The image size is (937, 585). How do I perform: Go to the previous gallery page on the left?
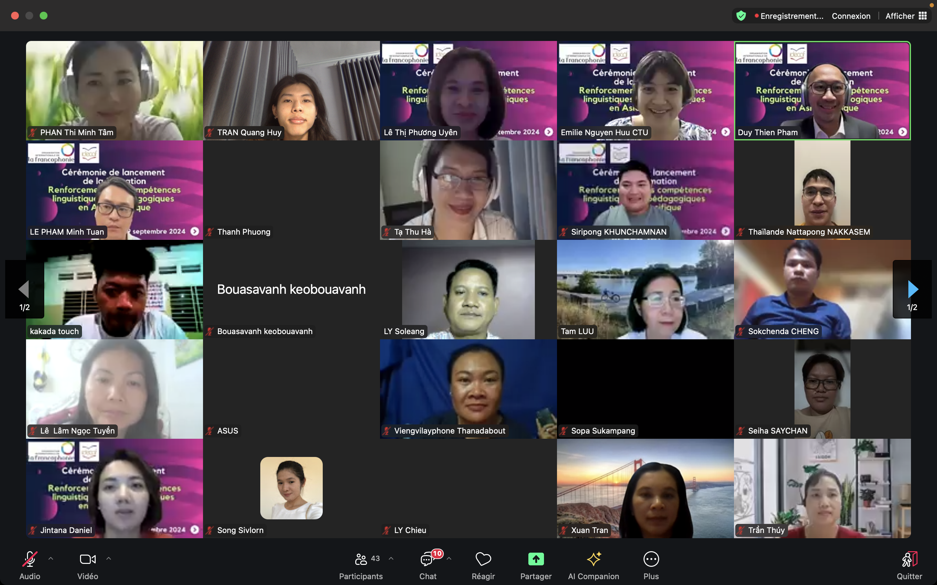click(24, 289)
